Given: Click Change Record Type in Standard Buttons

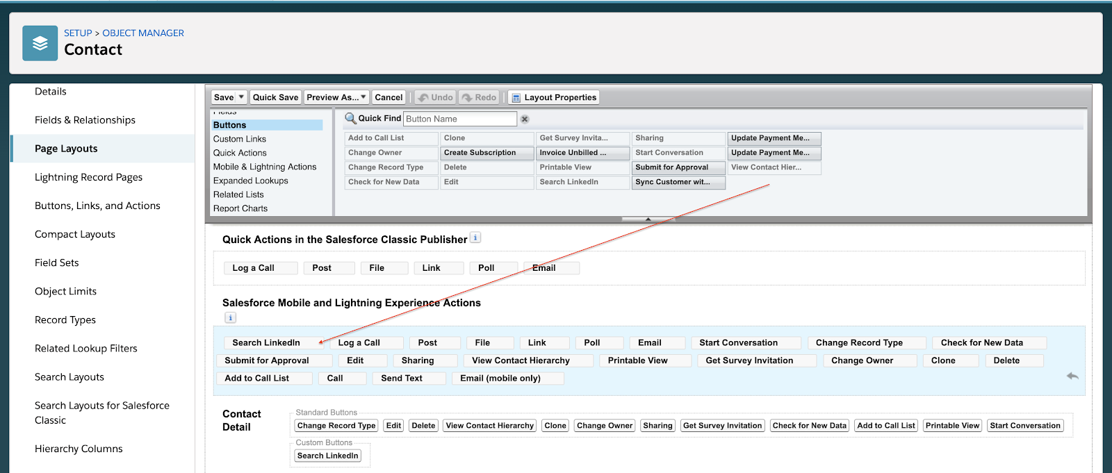Looking at the screenshot, I should point(336,426).
